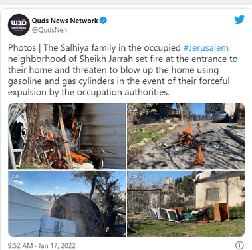Click the blue verified badge
This screenshot has height=250, width=252.
click(103, 21)
